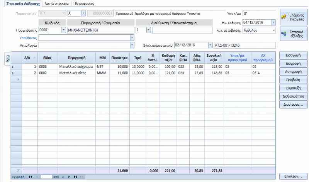Click the Συνολική αξία column header

click(214, 58)
